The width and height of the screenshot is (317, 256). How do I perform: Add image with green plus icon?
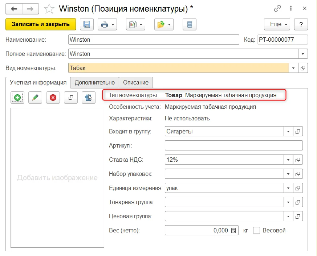pyautogui.click(x=17, y=98)
